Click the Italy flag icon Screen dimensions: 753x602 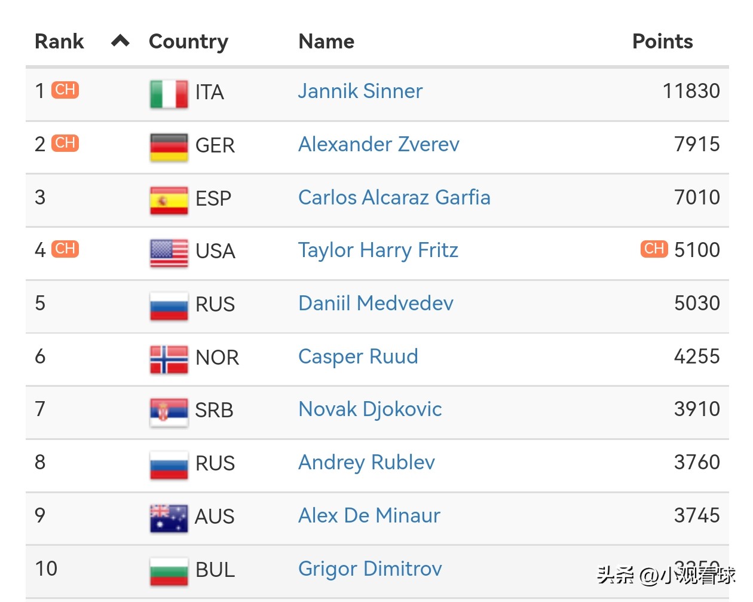coord(169,93)
